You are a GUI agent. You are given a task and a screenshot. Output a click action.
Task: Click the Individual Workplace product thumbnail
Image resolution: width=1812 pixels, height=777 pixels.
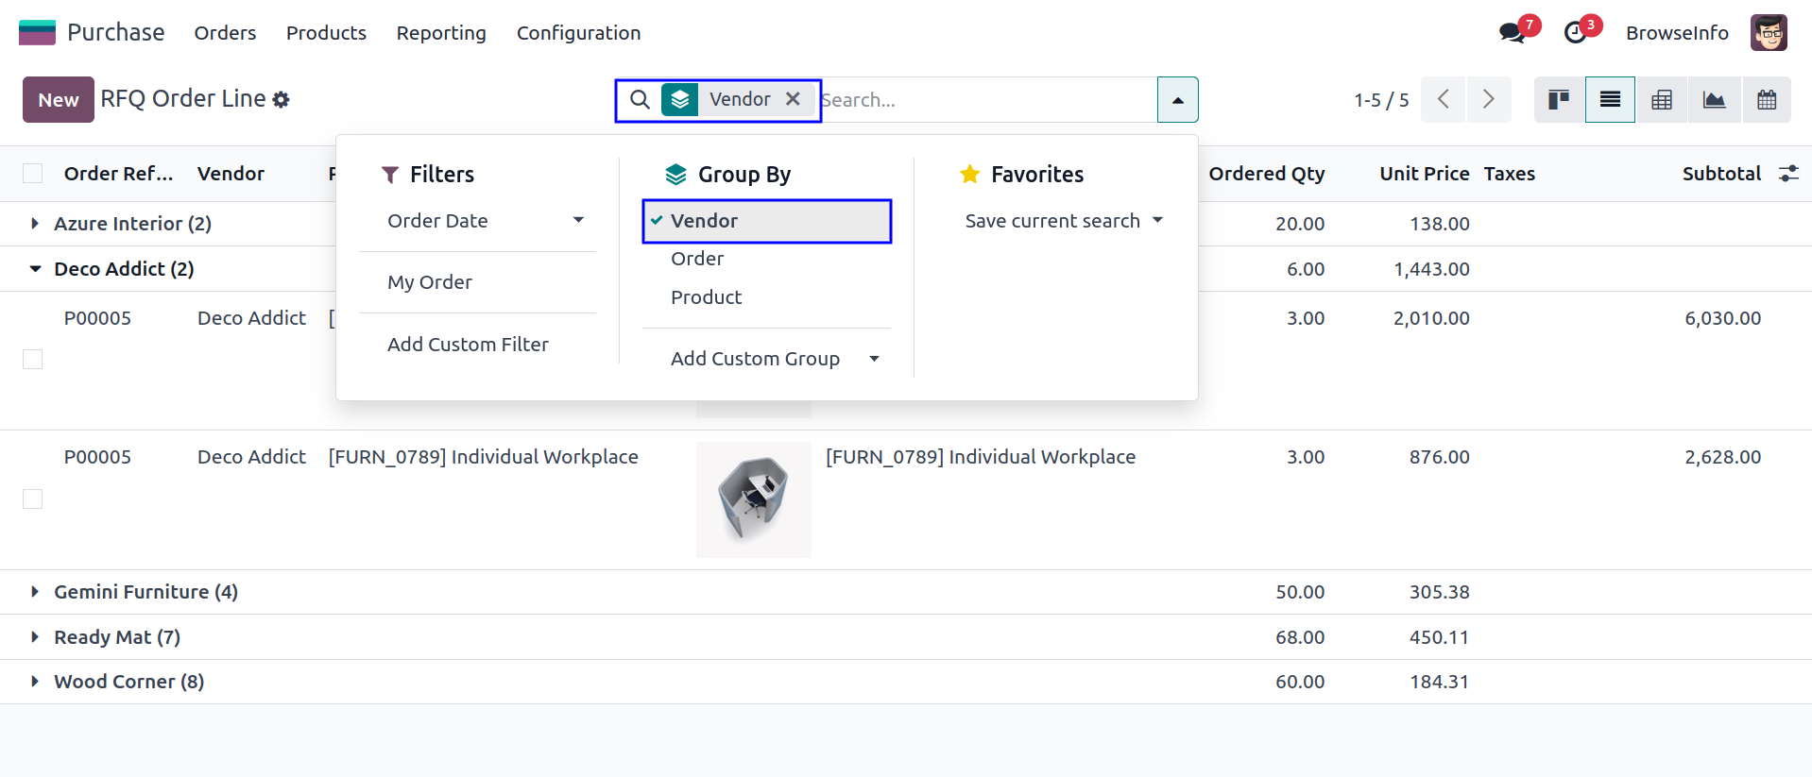[753, 499]
